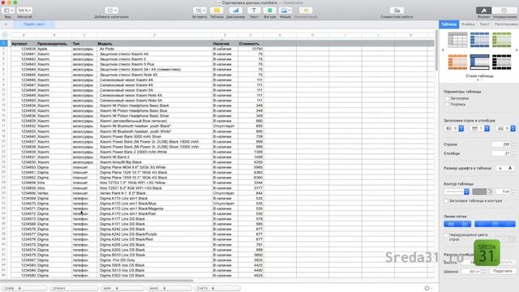Open the СУММ function in bottom bar
The image size is (519, 292).
pos(24,289)
